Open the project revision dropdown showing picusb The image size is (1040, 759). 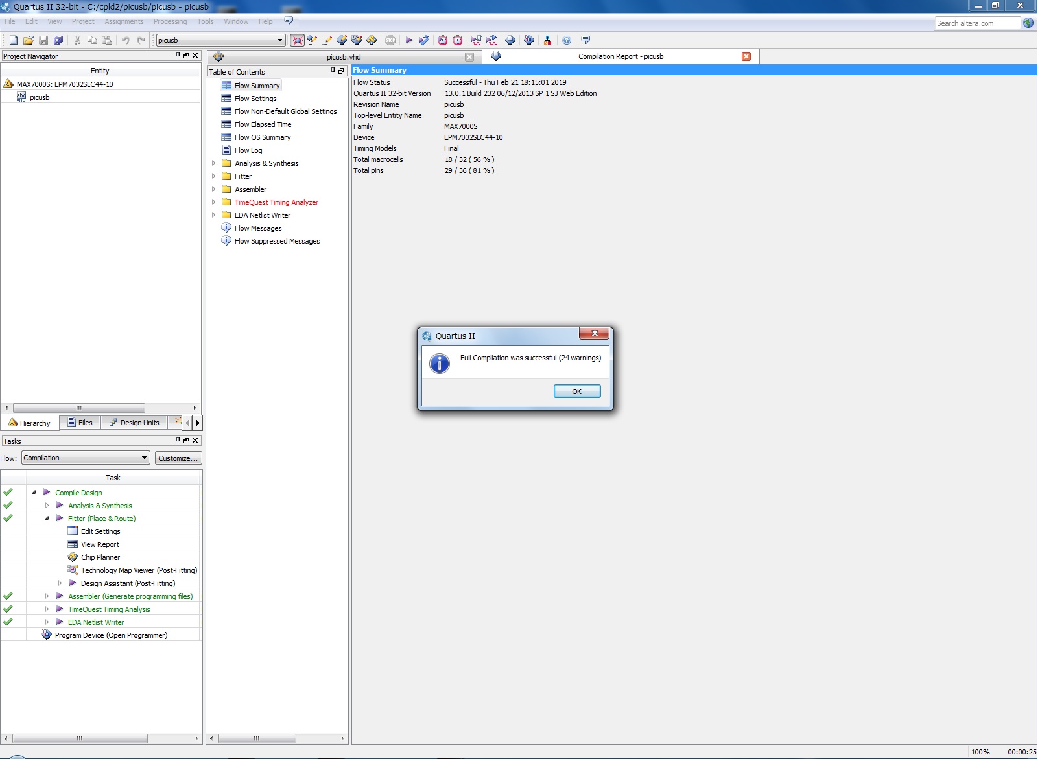point(220,40)
